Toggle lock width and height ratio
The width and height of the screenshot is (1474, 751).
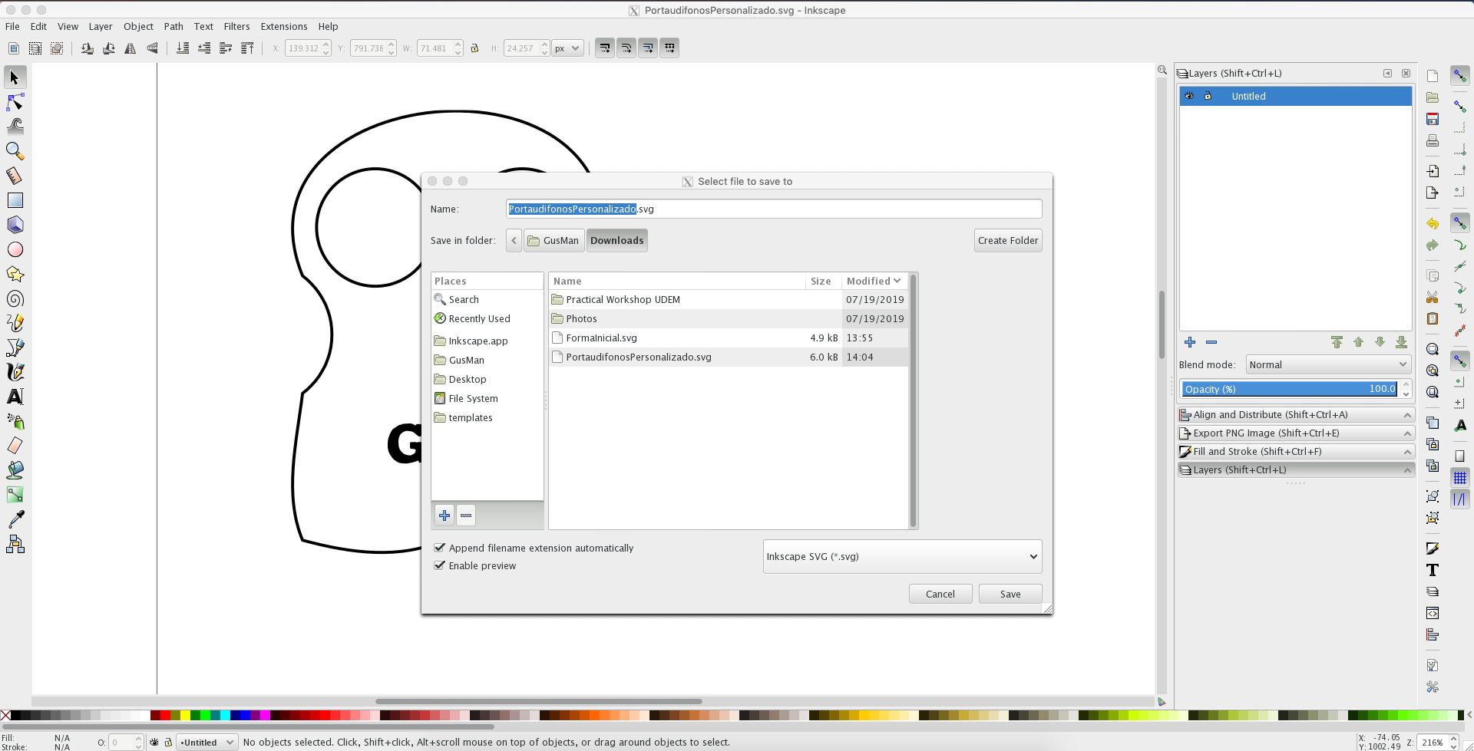(x=474, y=48)
